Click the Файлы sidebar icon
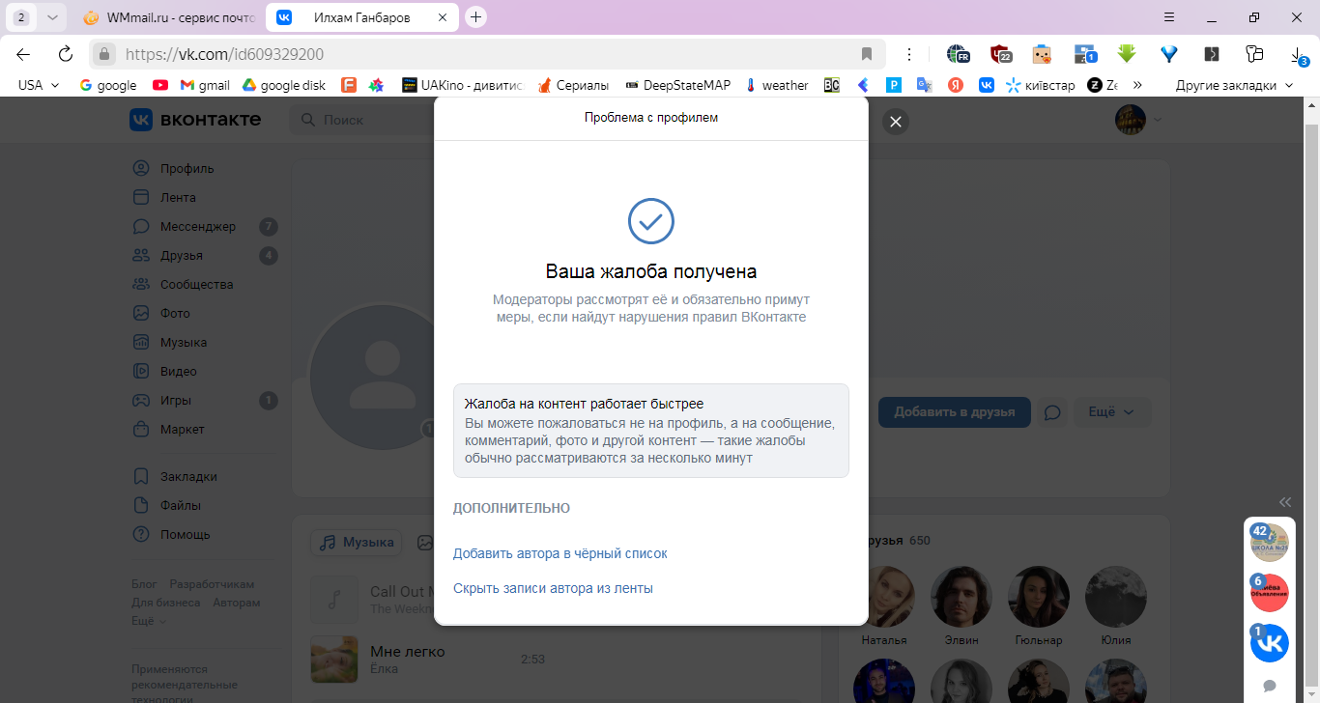Screen dimensions: 1320x703 (x=142, y=506)
